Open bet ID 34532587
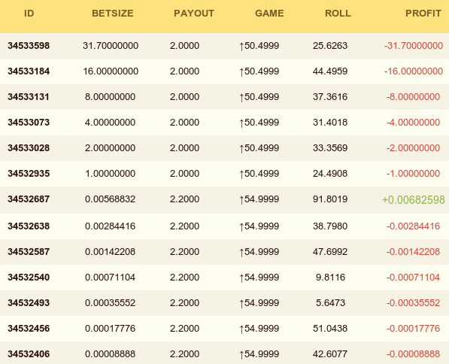This screenshot has width=449, height=364. 29,252
